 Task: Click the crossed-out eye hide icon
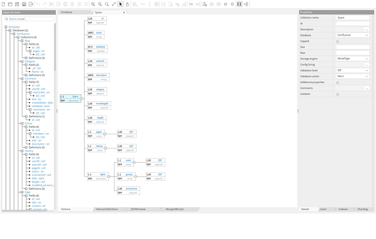[x=191, y=4]
